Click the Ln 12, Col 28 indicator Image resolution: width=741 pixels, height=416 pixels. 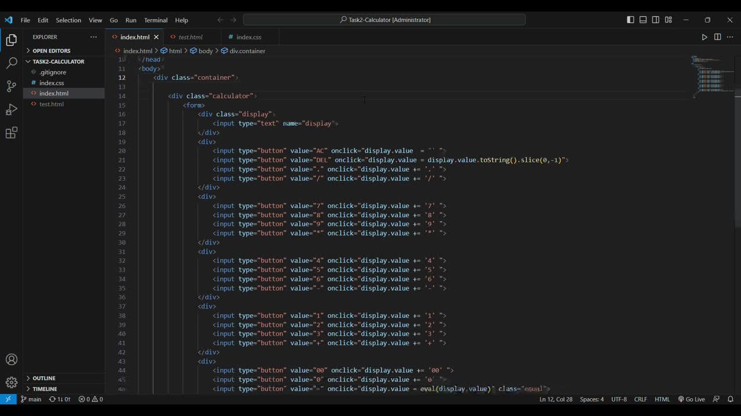pyautogui.click(x=556, y=399)
